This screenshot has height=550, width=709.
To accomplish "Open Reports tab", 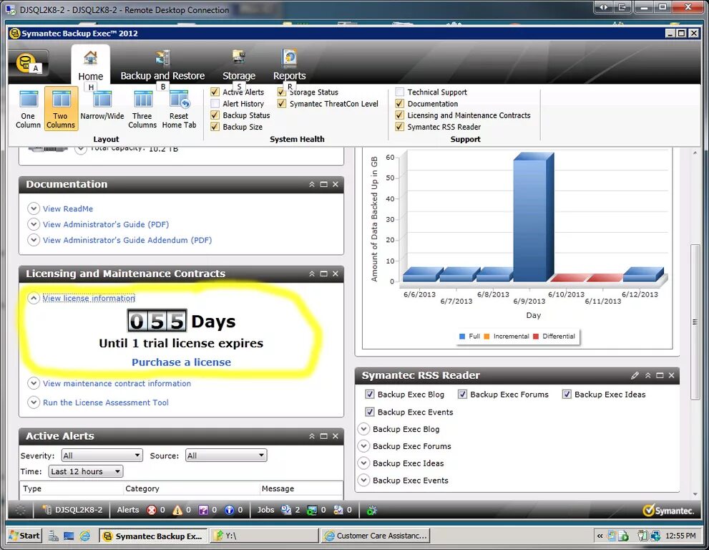I will tap(289, 65).
